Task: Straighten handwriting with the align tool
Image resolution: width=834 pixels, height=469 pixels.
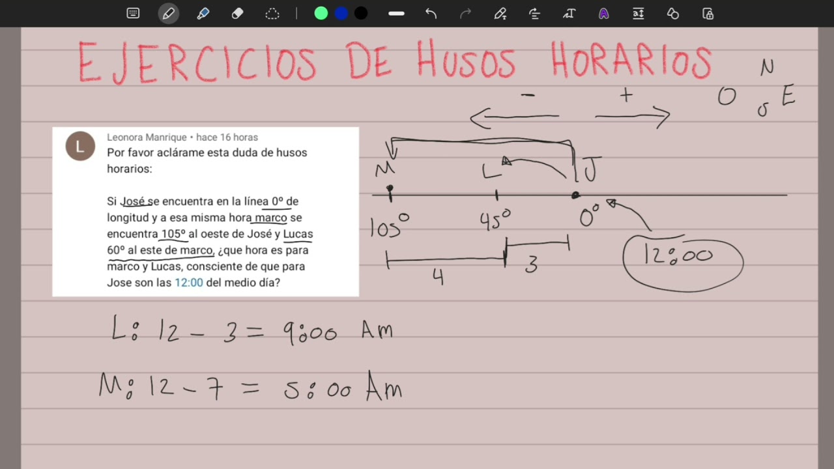Action: [x=535, y=13]
